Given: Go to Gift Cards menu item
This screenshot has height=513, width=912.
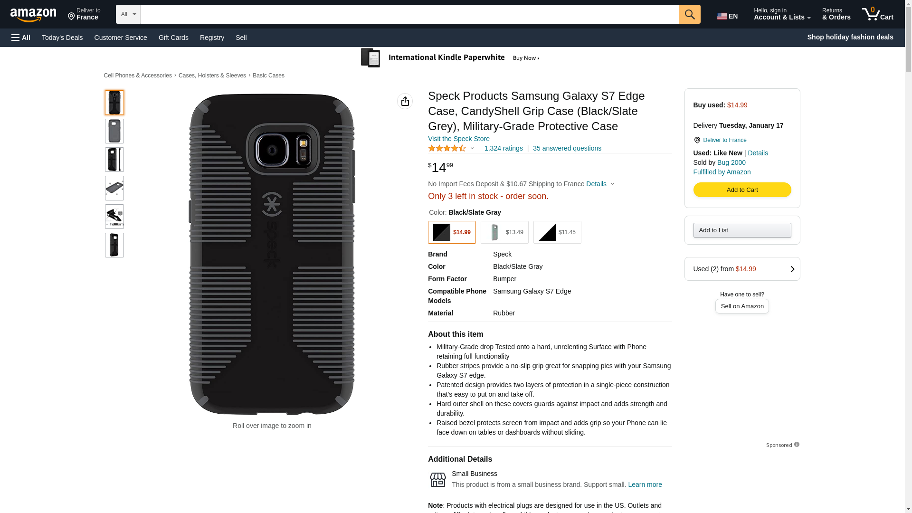Looking at the screenshot, I should [173, 38].
